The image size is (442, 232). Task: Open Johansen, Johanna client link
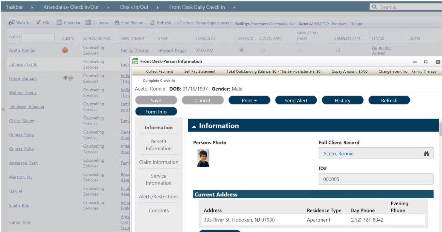pos(26,107)
